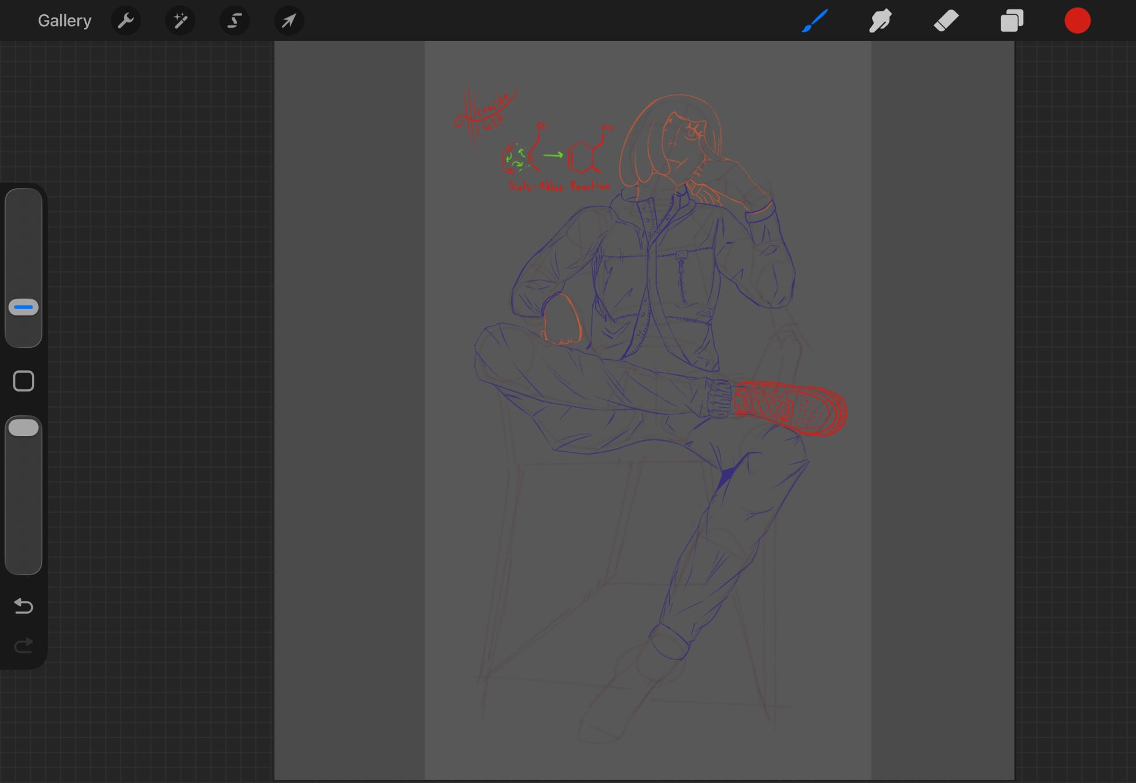Viewport: 1136px width, 783px height.
Task: Open the red active color picker
Action: (x=1077, y=21)
